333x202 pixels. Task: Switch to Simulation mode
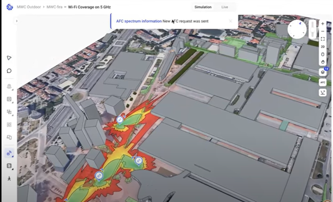click(x=203, y=7)
